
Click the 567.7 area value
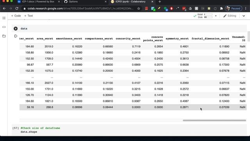[50, 65]
